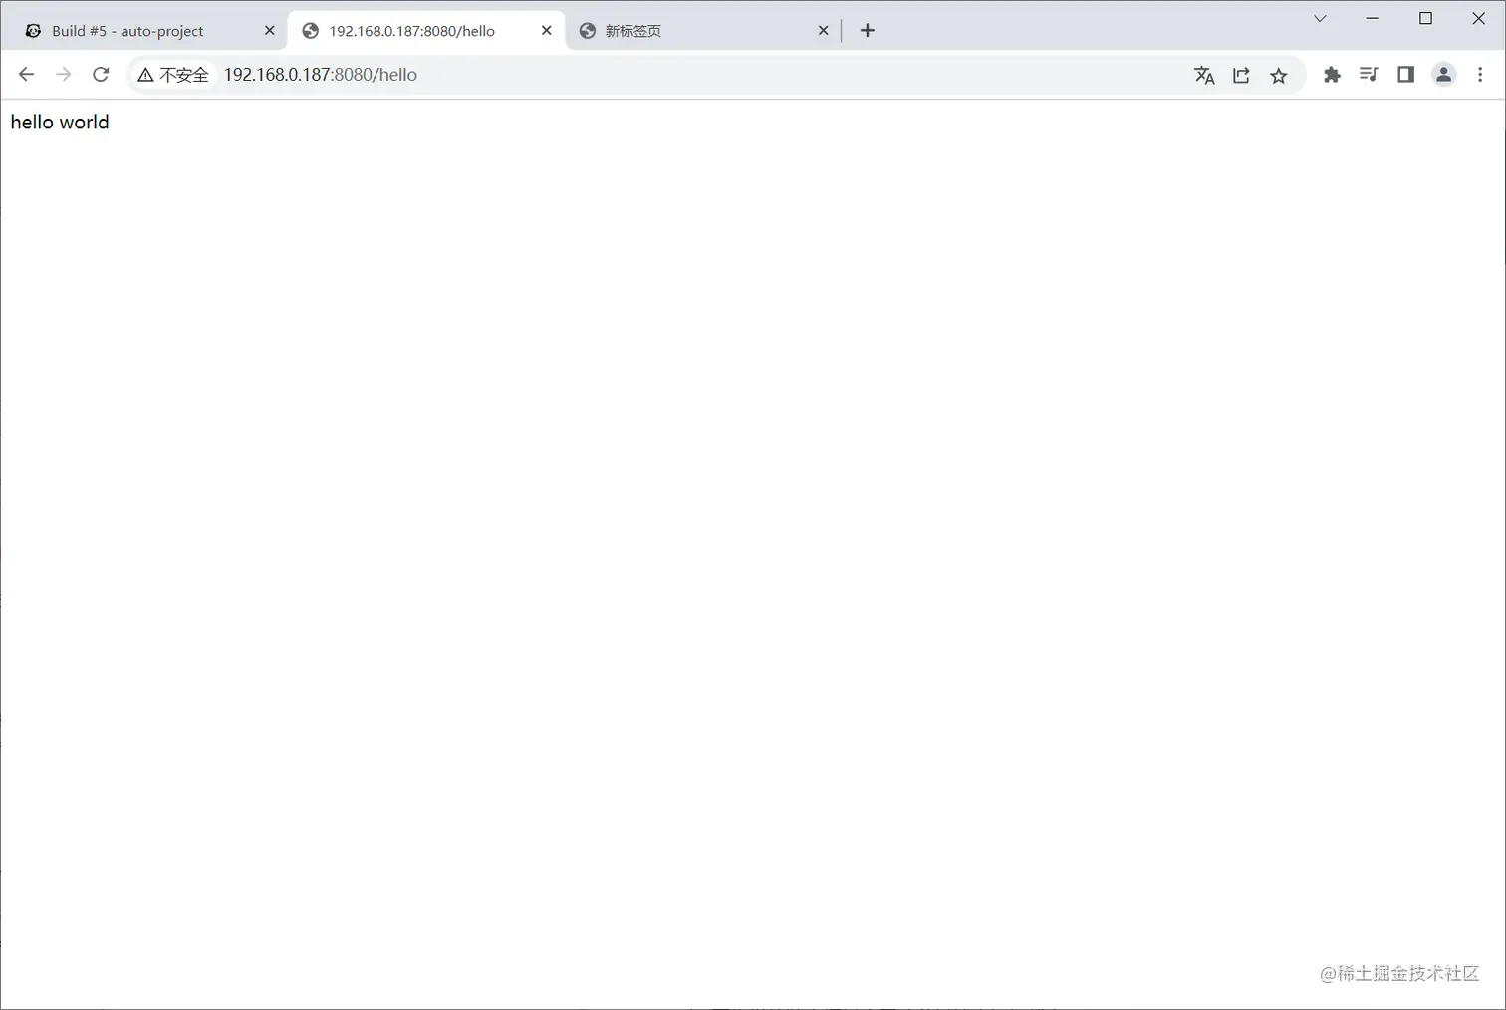Open the Google Translate page icon
Image resolution: width=1506 pixels, height=1010 pixels.
click(1204, 75)
